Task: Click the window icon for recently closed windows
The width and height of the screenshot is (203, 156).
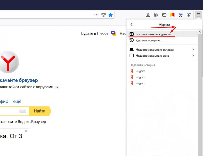Action: point(131,55)
